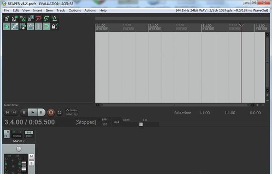Image resolution: width=272 pixels, height=174 pixels.
Task: Click the selection length value 0.0.00
Action: [x=255, y=113]
